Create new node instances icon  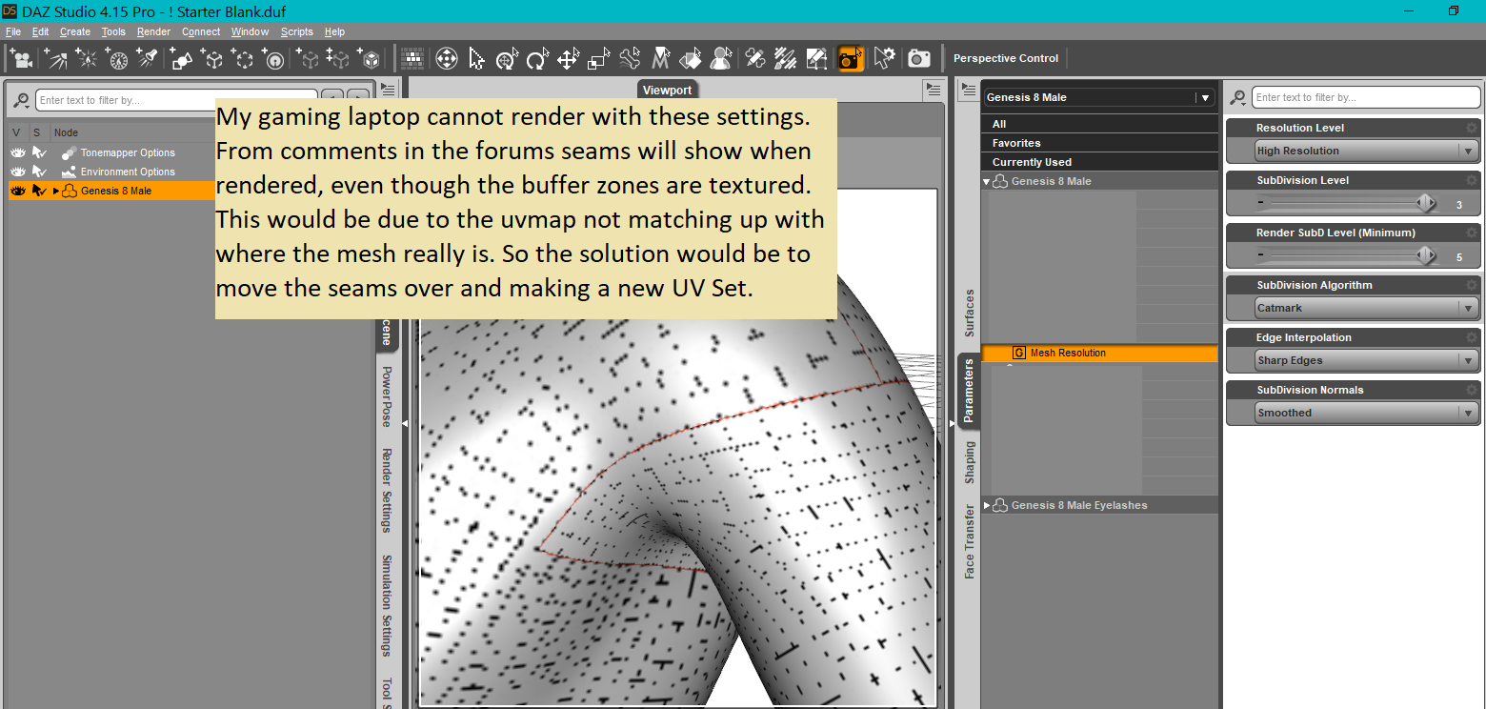coord(339,58)
